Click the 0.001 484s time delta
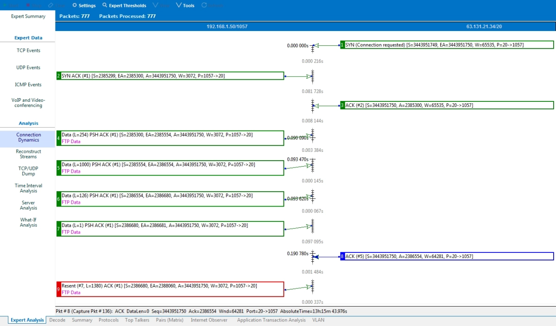 312,272
